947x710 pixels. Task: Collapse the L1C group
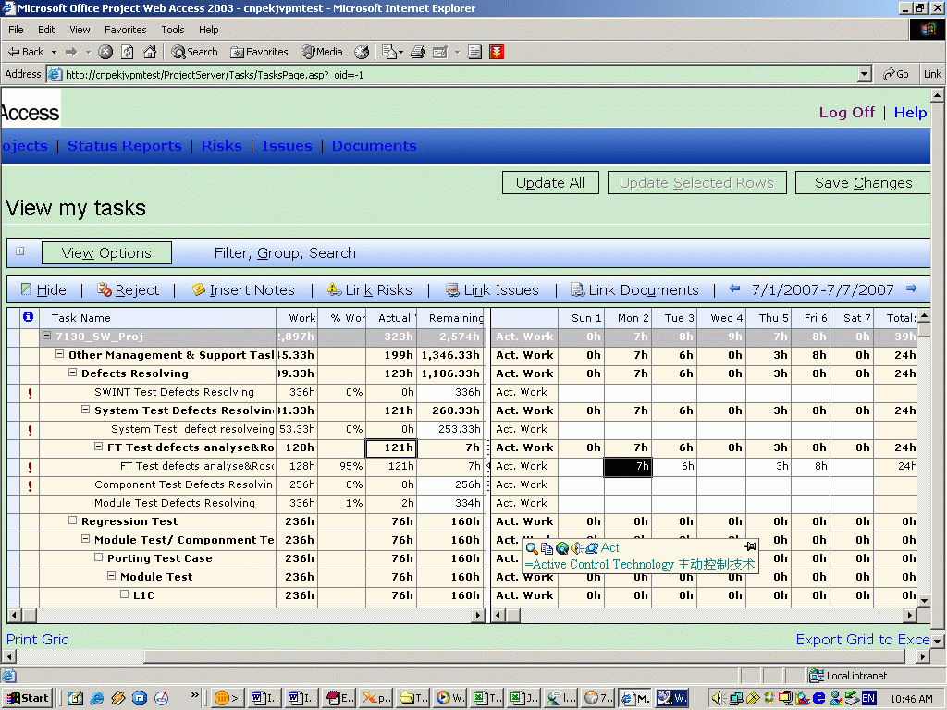(124, 594)
